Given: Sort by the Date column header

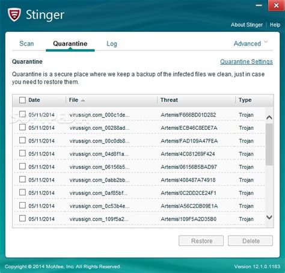Looking at the screenshot, I should (34, 100).
